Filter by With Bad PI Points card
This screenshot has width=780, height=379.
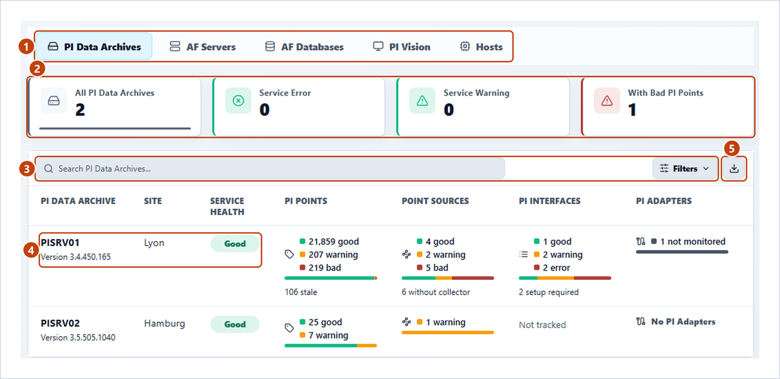pyautogui.click(x=668, y=106)
